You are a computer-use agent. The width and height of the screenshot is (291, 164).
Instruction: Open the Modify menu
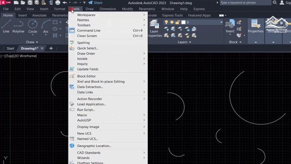127,9
